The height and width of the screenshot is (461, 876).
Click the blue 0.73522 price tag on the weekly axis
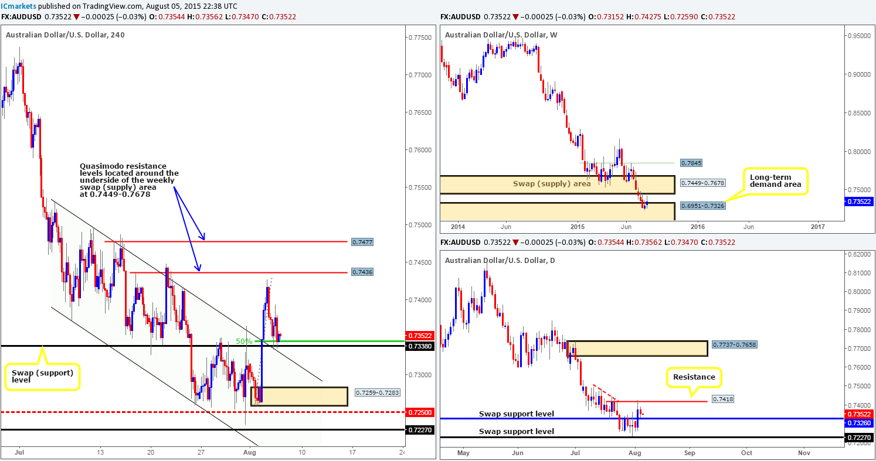click(x=858, y=201)
